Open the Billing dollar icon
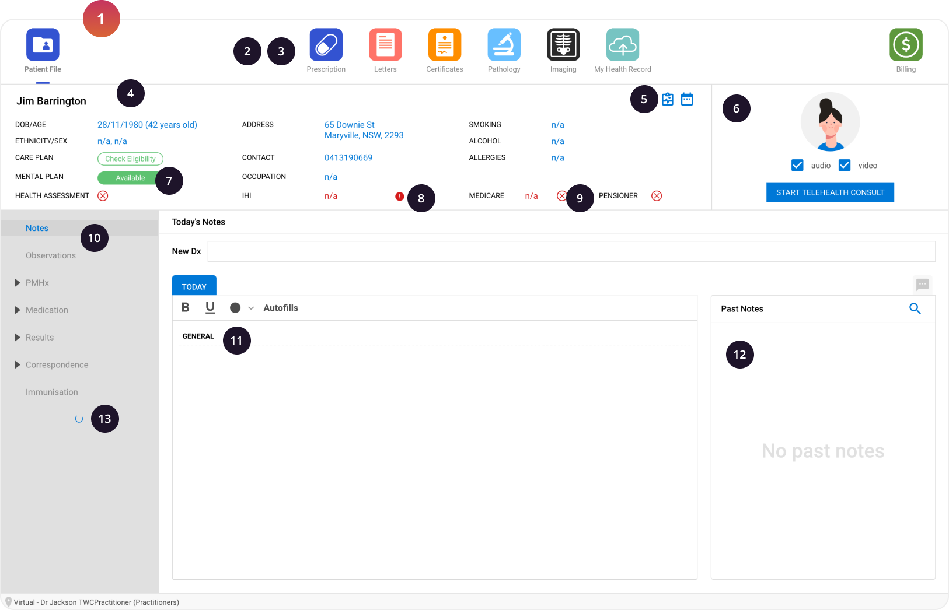This screenshot has width=949, height=610. pyautogui.click(x=905, y=45)
